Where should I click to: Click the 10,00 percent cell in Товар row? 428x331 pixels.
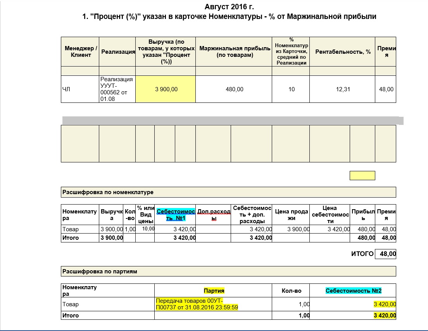pos(148,229)
